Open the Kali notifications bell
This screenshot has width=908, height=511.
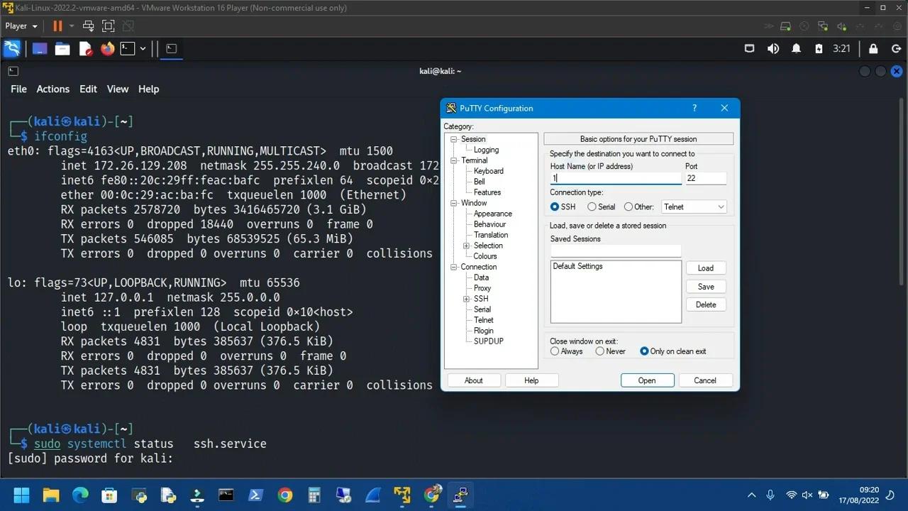[796, 49]
